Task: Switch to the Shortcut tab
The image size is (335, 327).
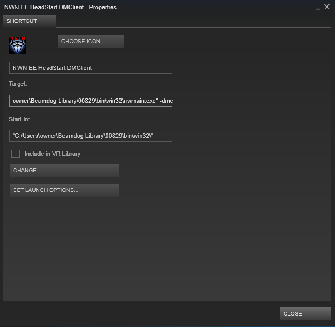Action: [x=30, y=21]
